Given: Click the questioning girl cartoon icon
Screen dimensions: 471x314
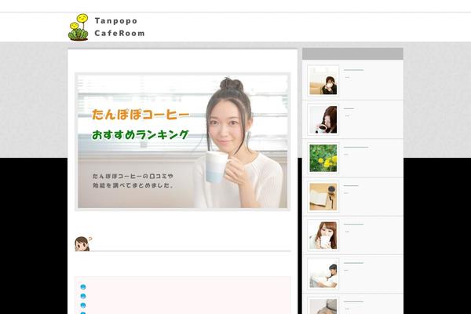Looking at the screenshot, I should (83, 243).
